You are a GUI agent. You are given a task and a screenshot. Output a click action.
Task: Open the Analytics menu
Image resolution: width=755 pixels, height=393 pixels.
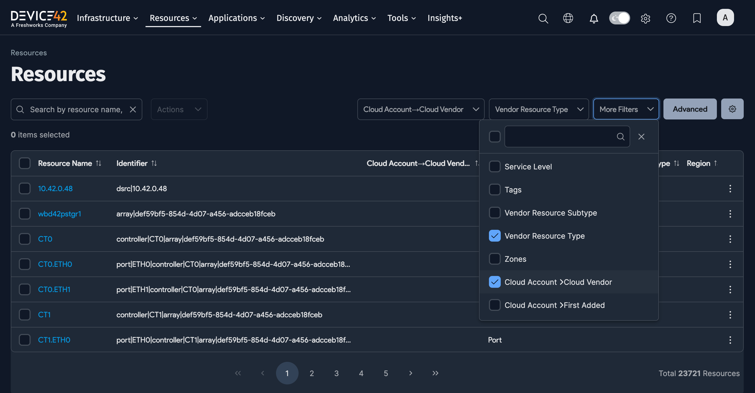pyautogui.click(x=354, y=18)
